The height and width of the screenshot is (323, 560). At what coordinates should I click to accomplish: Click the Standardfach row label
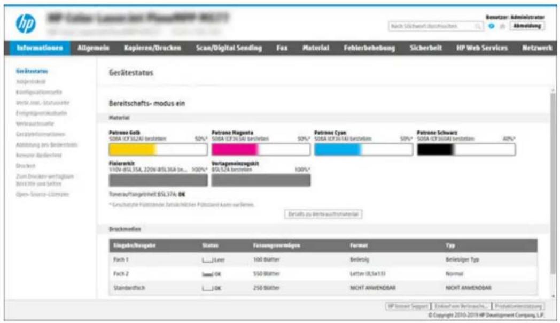pyautogui.click(x=129, y=288)
